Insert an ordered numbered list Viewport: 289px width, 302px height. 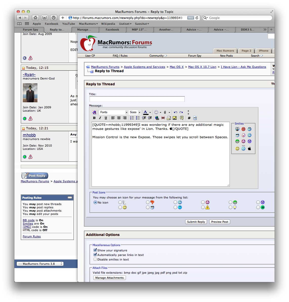coord(132,118)
